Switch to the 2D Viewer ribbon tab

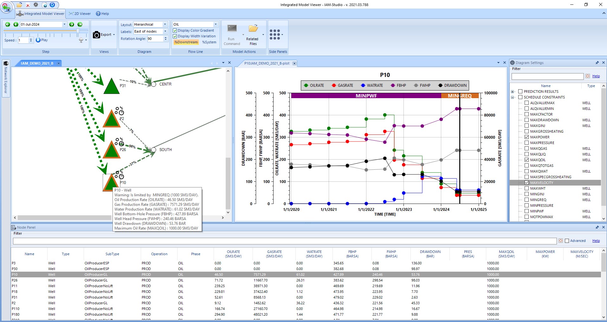pos(80,14)
